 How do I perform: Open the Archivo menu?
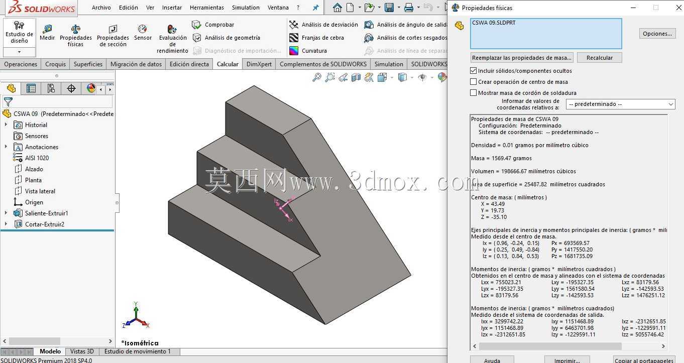tap(101, 8)
